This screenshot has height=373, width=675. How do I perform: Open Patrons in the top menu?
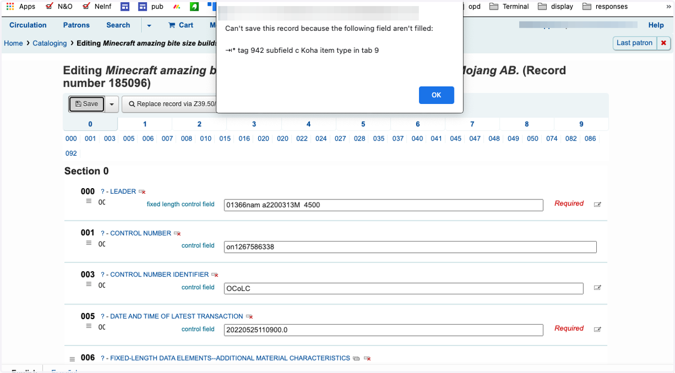point(76,25)
